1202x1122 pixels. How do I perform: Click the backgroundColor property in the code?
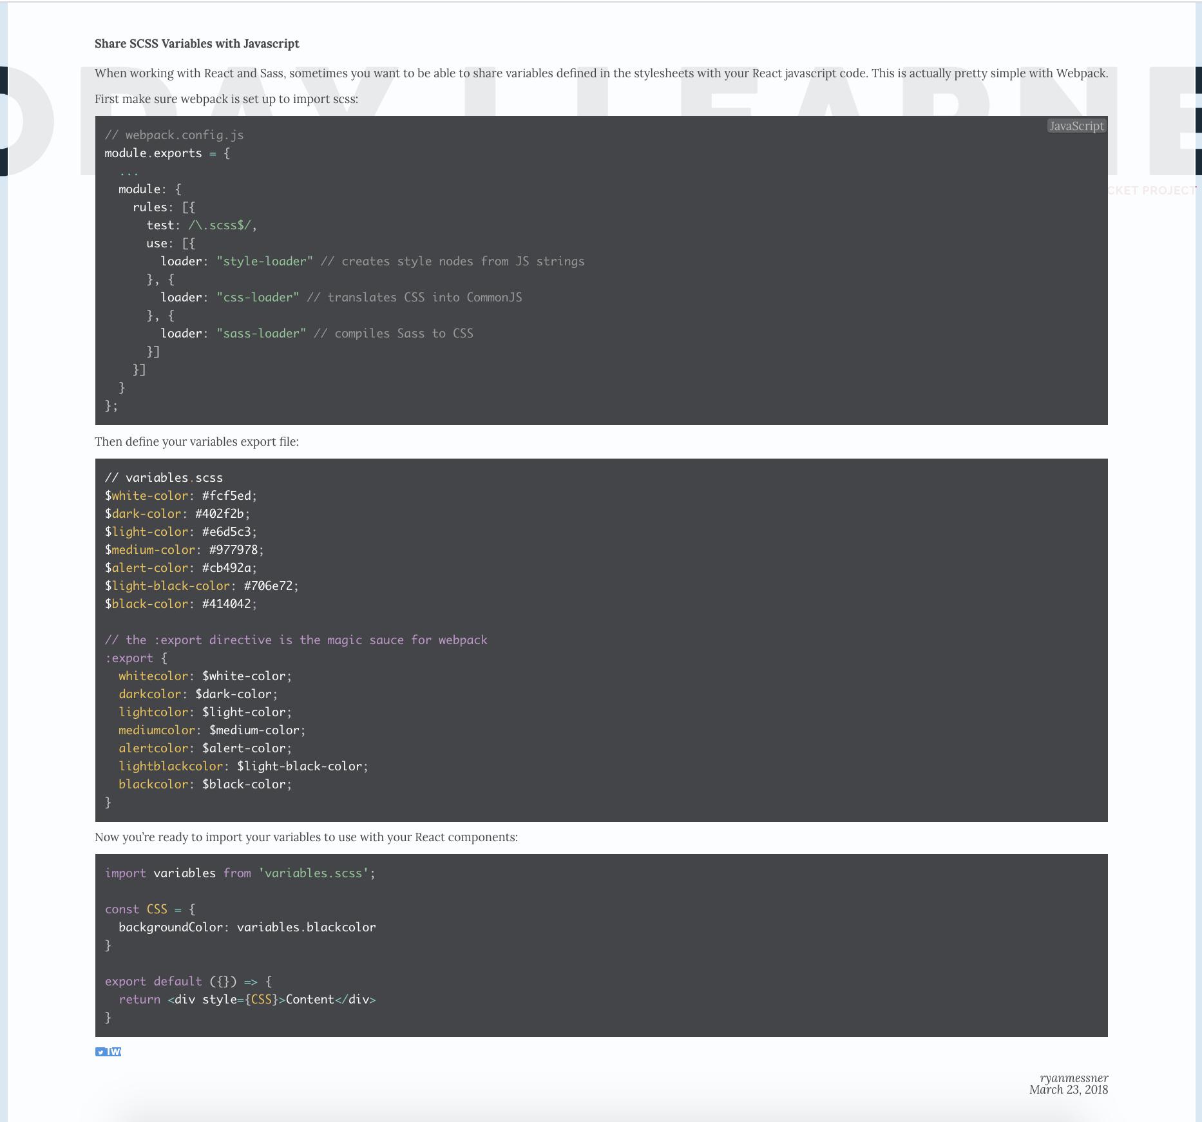coord(171,927)
